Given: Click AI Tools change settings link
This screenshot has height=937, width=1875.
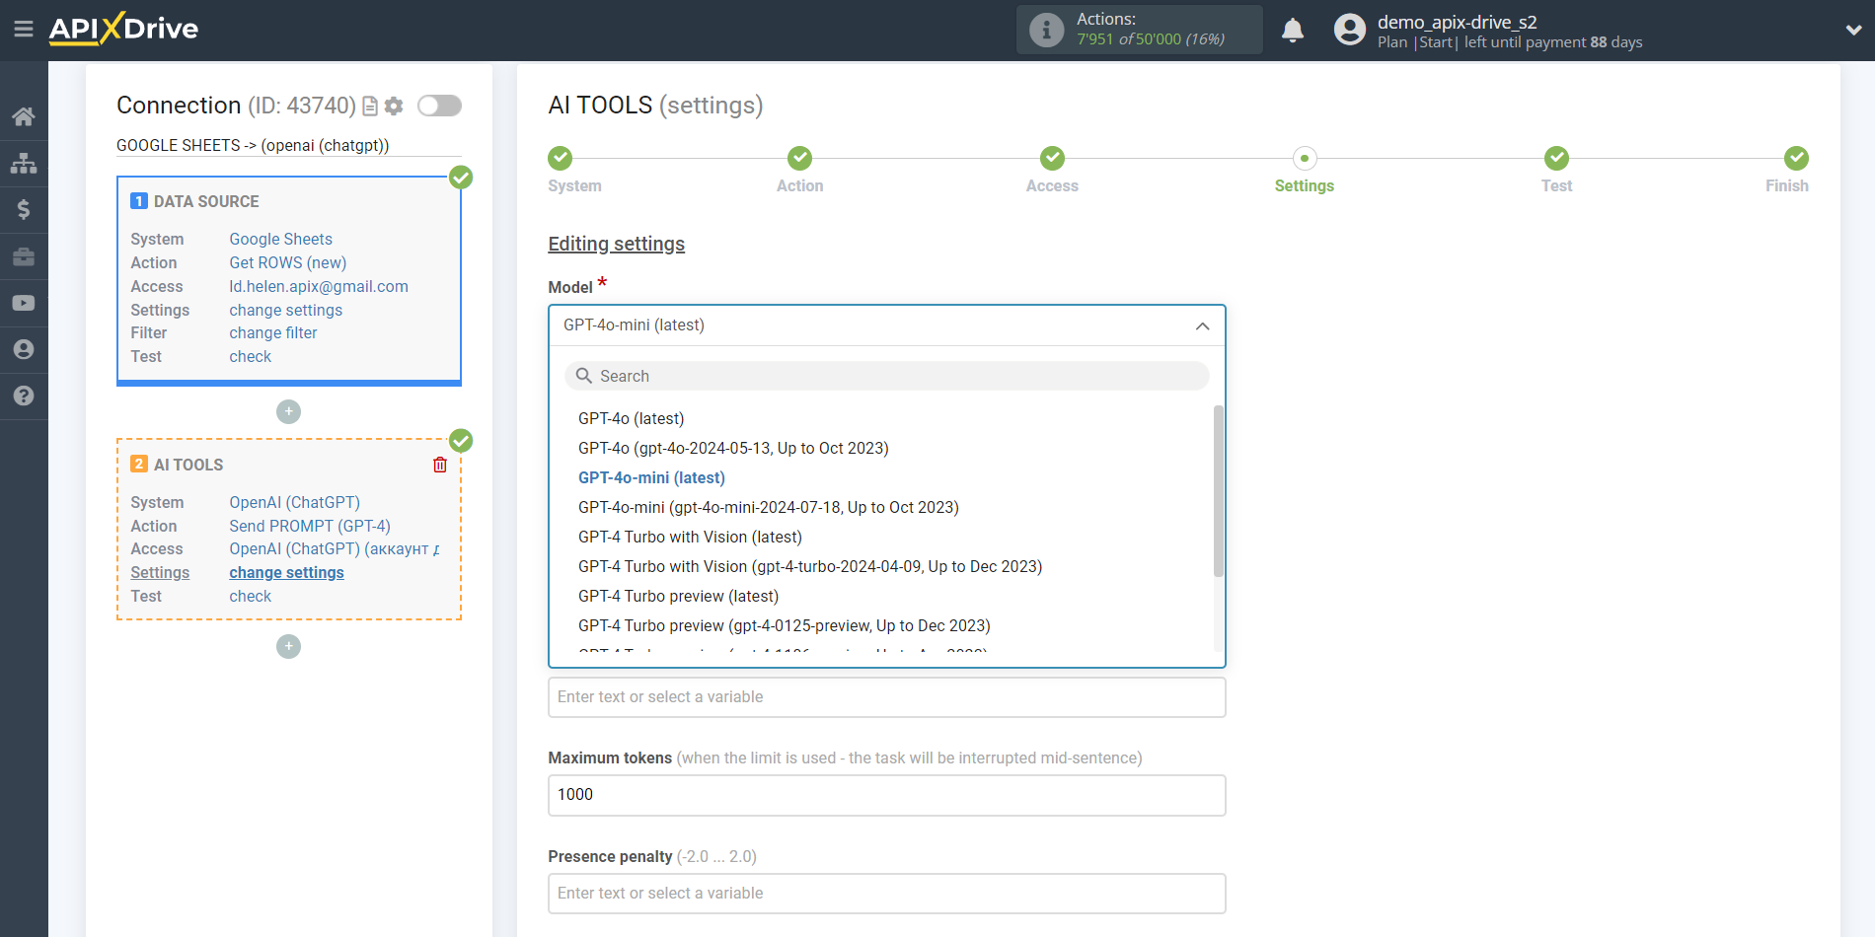Looking at the screenshot, I should (x=286, y=573).
